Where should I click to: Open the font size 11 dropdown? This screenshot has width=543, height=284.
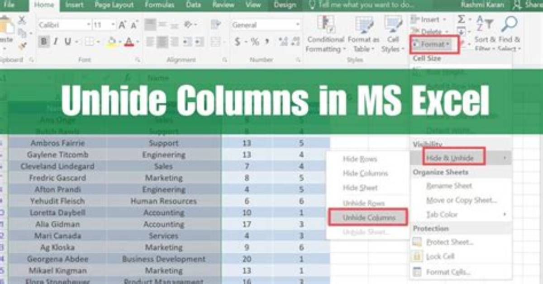112,25
